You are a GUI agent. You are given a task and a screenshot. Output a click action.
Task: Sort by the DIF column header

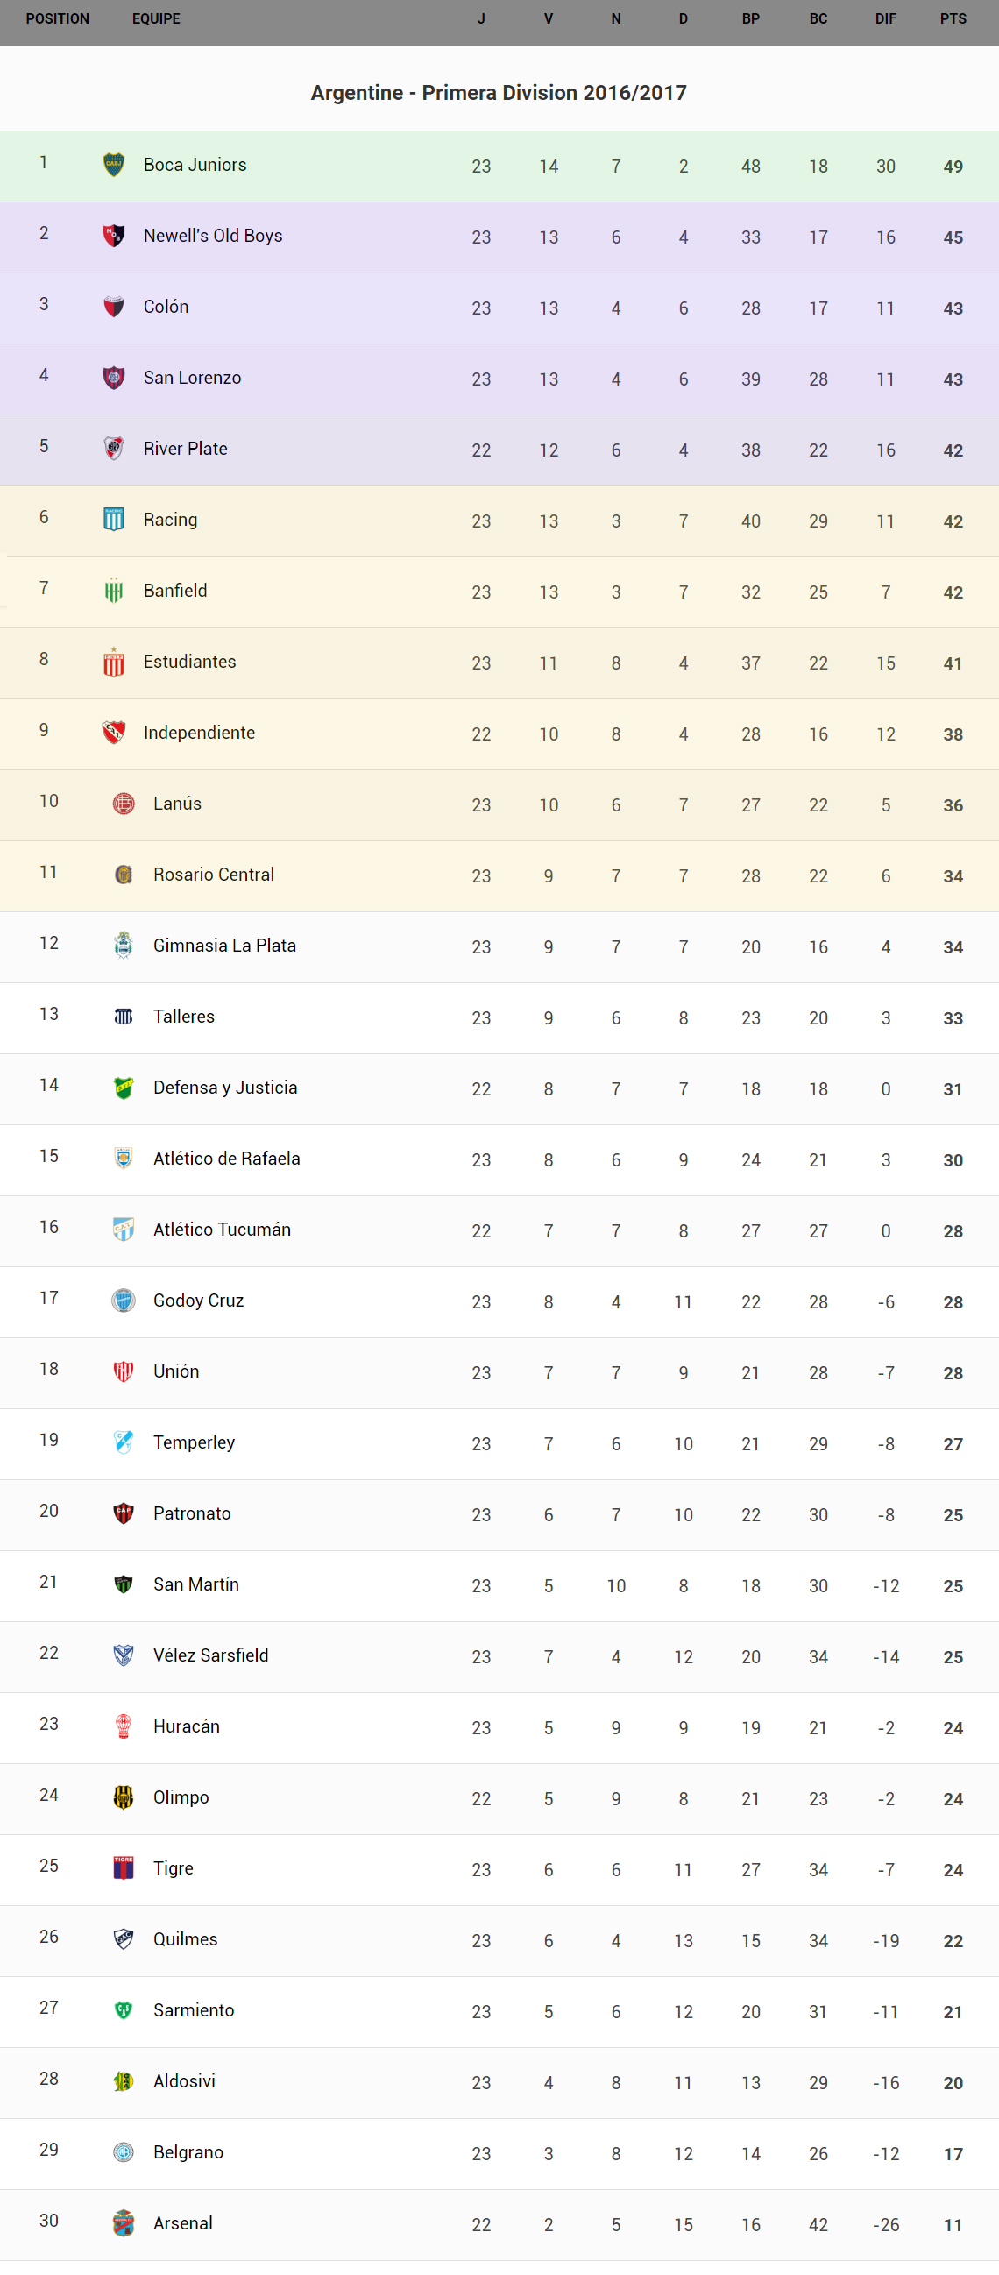[885, 18]
